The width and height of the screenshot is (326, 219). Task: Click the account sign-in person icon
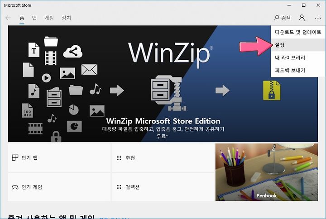pos(302,18)
